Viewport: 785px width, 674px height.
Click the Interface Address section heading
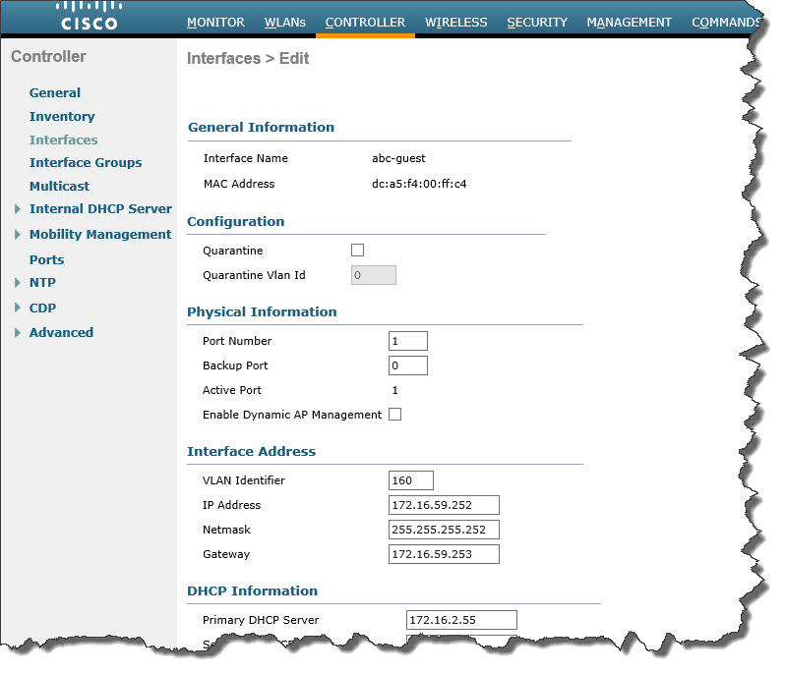pyautogui.click(x=251, y=452)
